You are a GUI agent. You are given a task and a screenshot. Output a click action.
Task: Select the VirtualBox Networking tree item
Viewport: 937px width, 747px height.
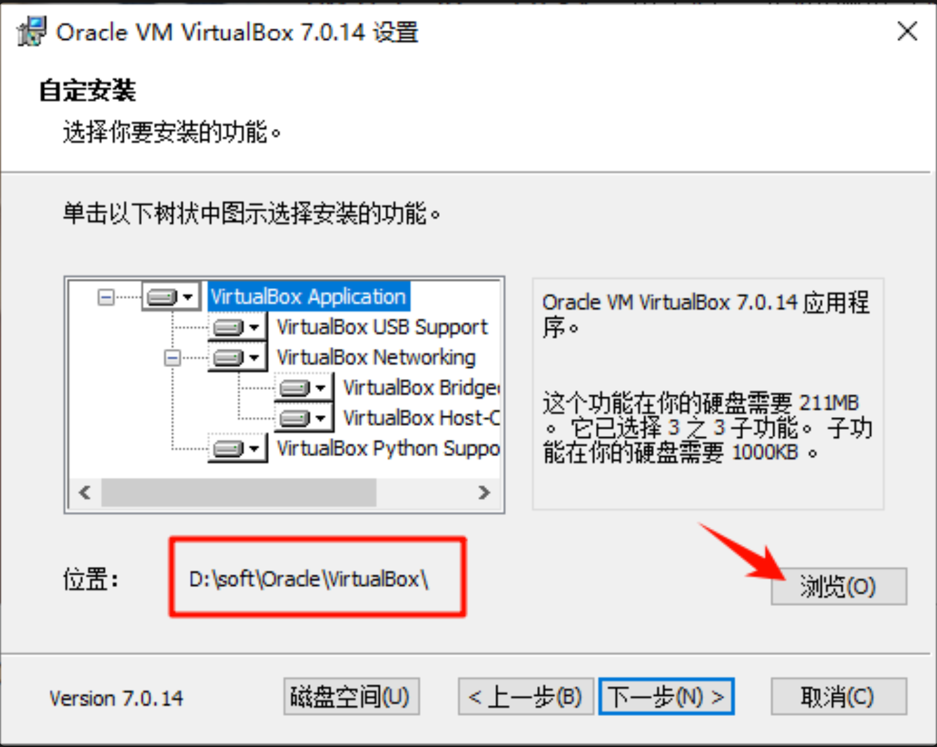click(x=376, y=357)
